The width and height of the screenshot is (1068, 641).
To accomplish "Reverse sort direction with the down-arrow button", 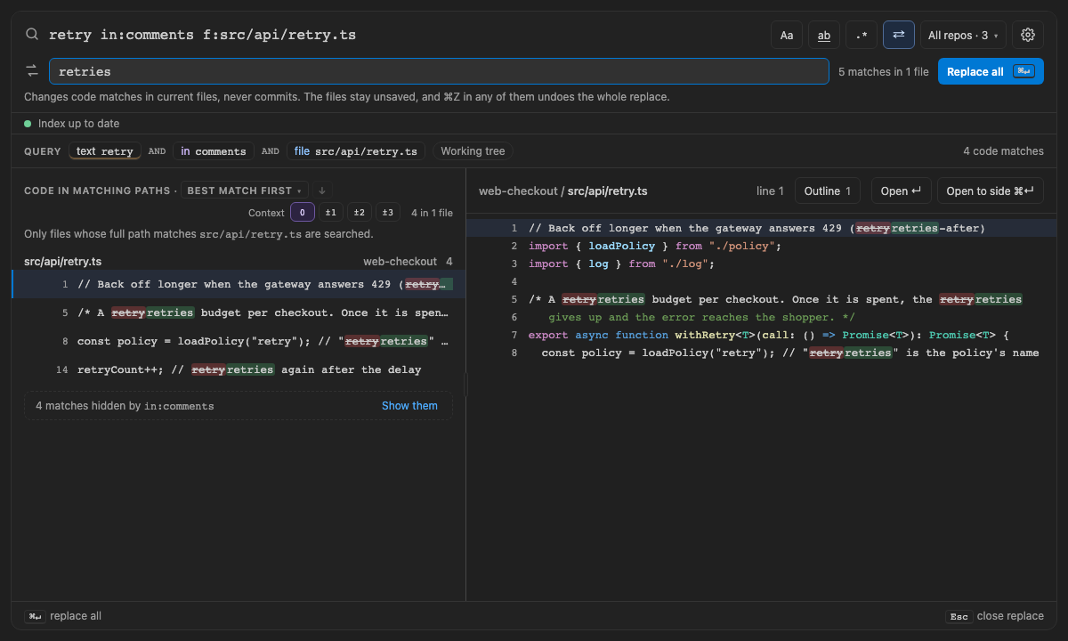I will (x=322, y=191).
